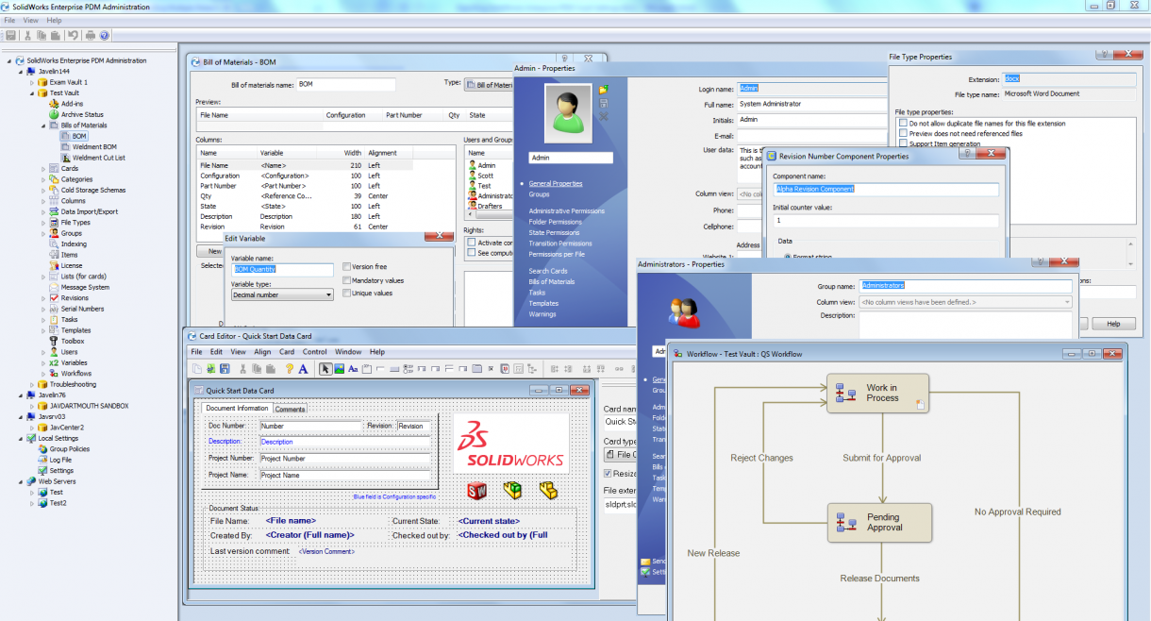Open the Control menu in Card Editor
The height and width of the screenshot is (621, 1151).
314,352
